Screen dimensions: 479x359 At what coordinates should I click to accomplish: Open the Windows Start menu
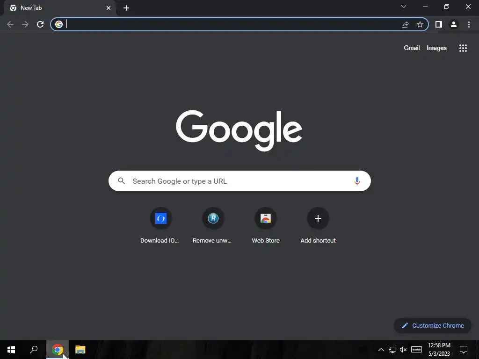[11, 350]
